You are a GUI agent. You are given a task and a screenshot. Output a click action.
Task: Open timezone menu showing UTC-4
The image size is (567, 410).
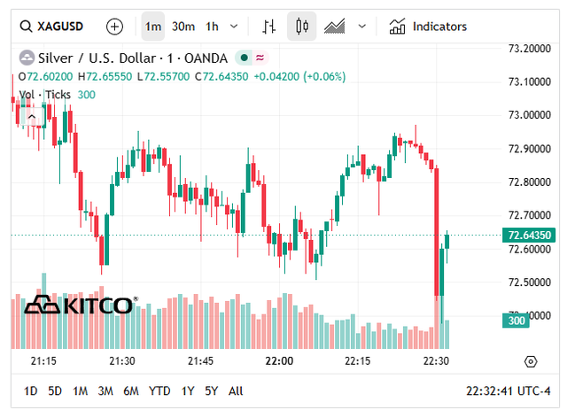(x=508, y=391)
